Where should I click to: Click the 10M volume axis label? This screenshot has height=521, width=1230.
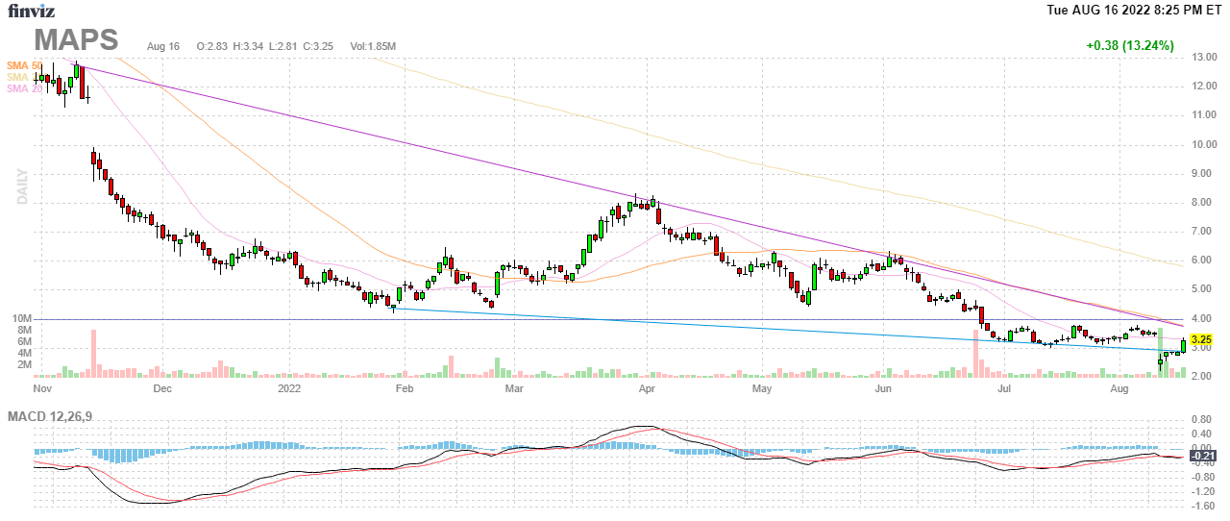pos(22,318)
